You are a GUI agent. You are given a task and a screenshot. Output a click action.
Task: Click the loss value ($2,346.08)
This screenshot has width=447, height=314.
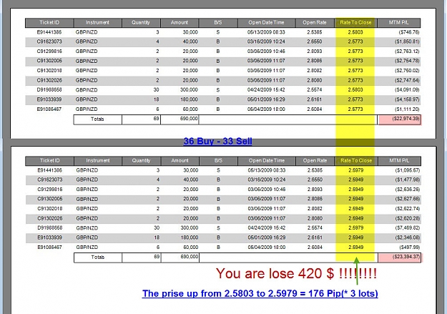coord(408,237)
